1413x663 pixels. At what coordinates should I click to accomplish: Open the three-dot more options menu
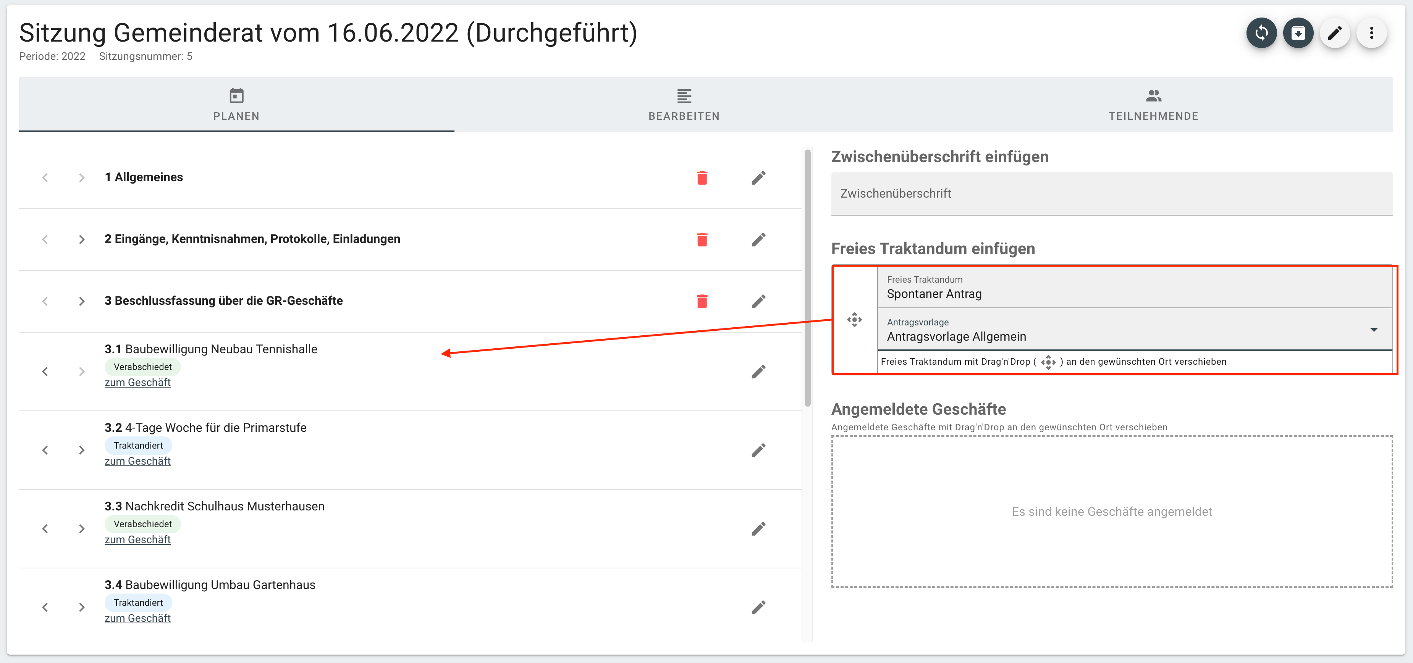click(x=1371, y=33)
